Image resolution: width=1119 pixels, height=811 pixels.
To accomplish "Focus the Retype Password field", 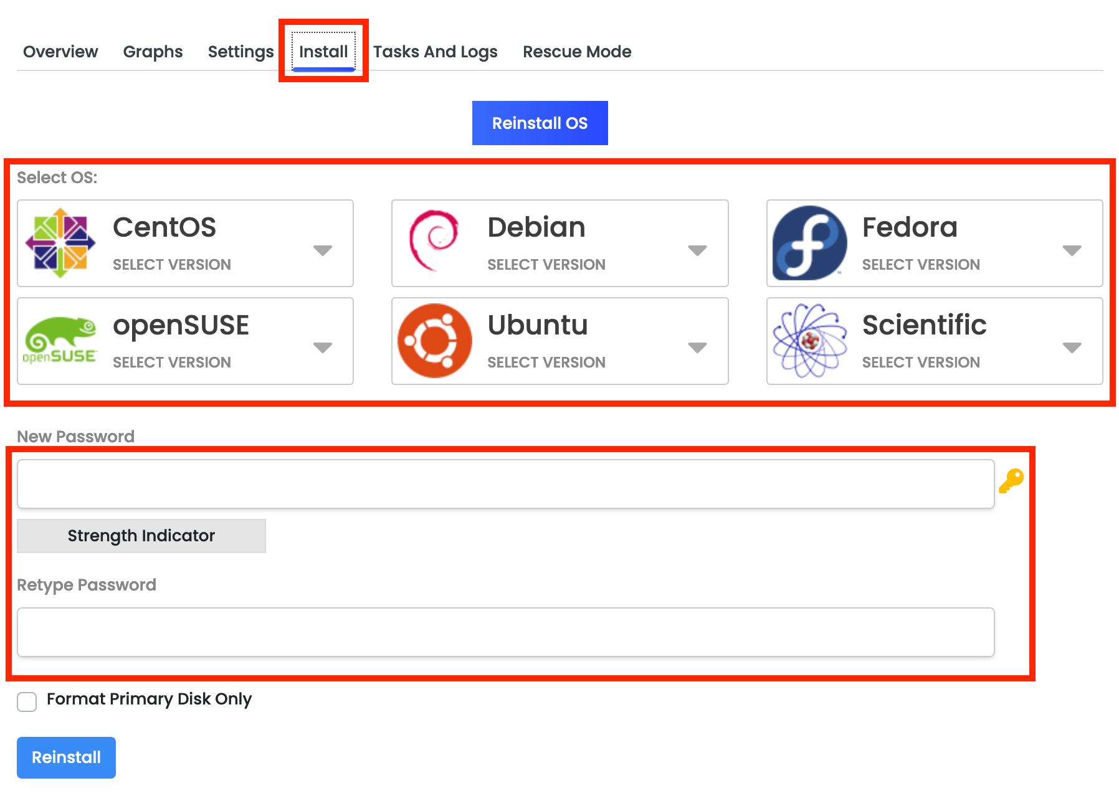I will (x=505, y=632).
